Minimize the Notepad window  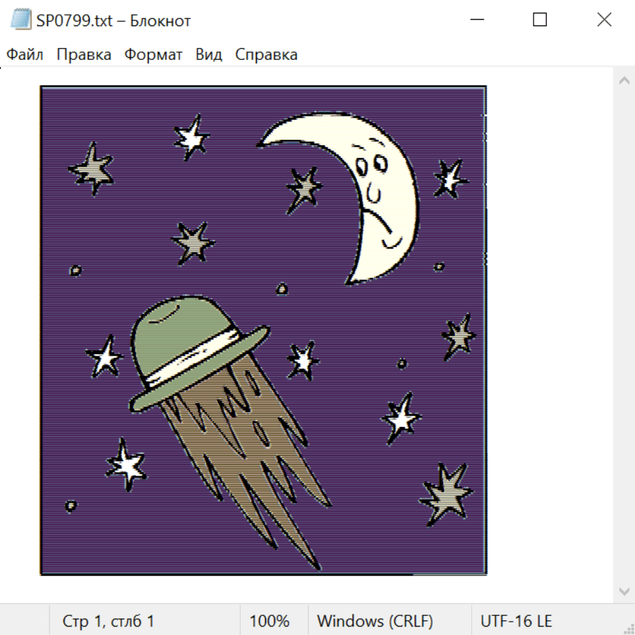click(x=476, y=20)
